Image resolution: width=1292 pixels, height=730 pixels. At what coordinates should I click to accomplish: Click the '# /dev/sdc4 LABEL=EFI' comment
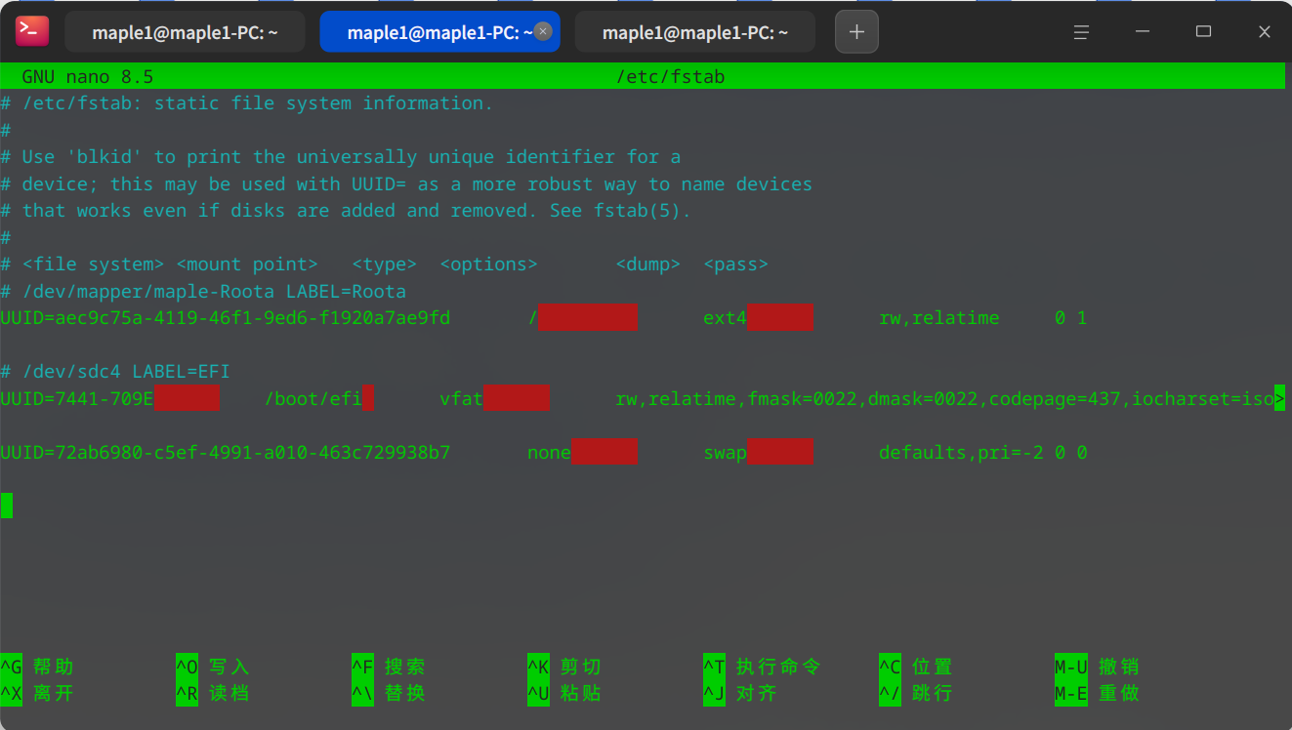115,372
